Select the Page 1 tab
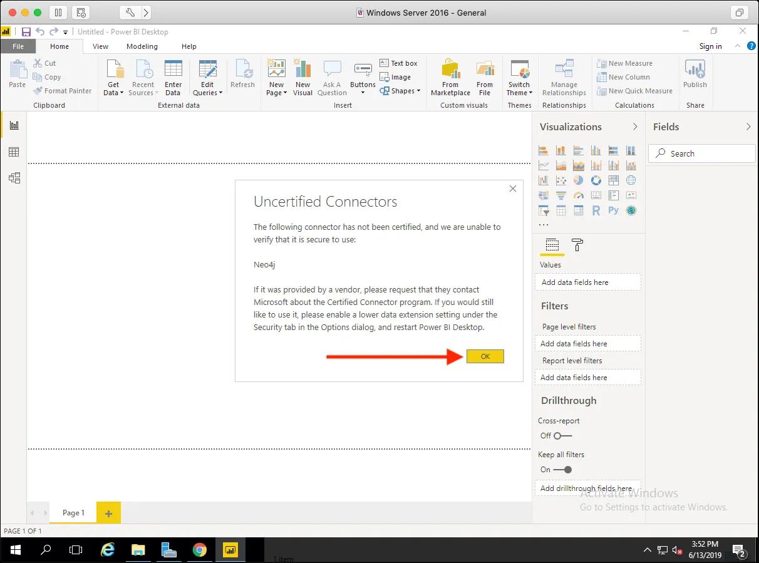The width and height of the screenshot is (759, 563). [x=73, y=513]
